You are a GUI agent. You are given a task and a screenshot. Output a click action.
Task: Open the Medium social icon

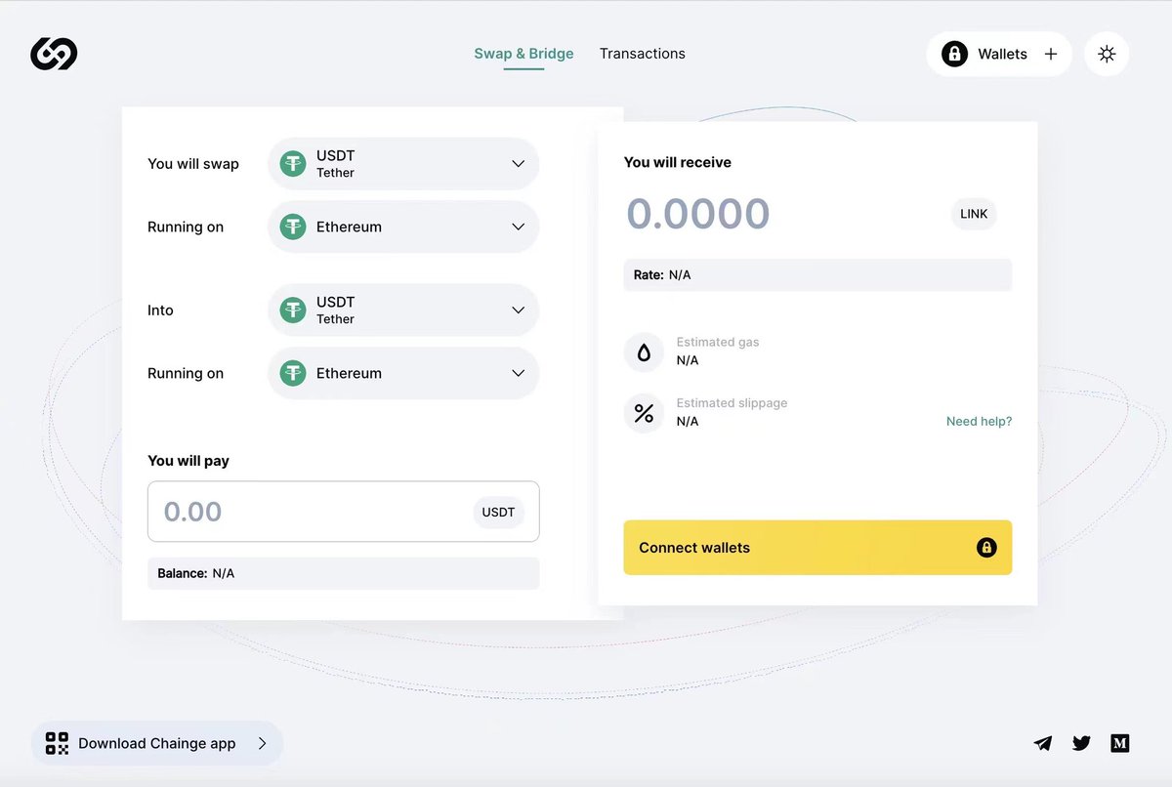tap(1120, 743)
